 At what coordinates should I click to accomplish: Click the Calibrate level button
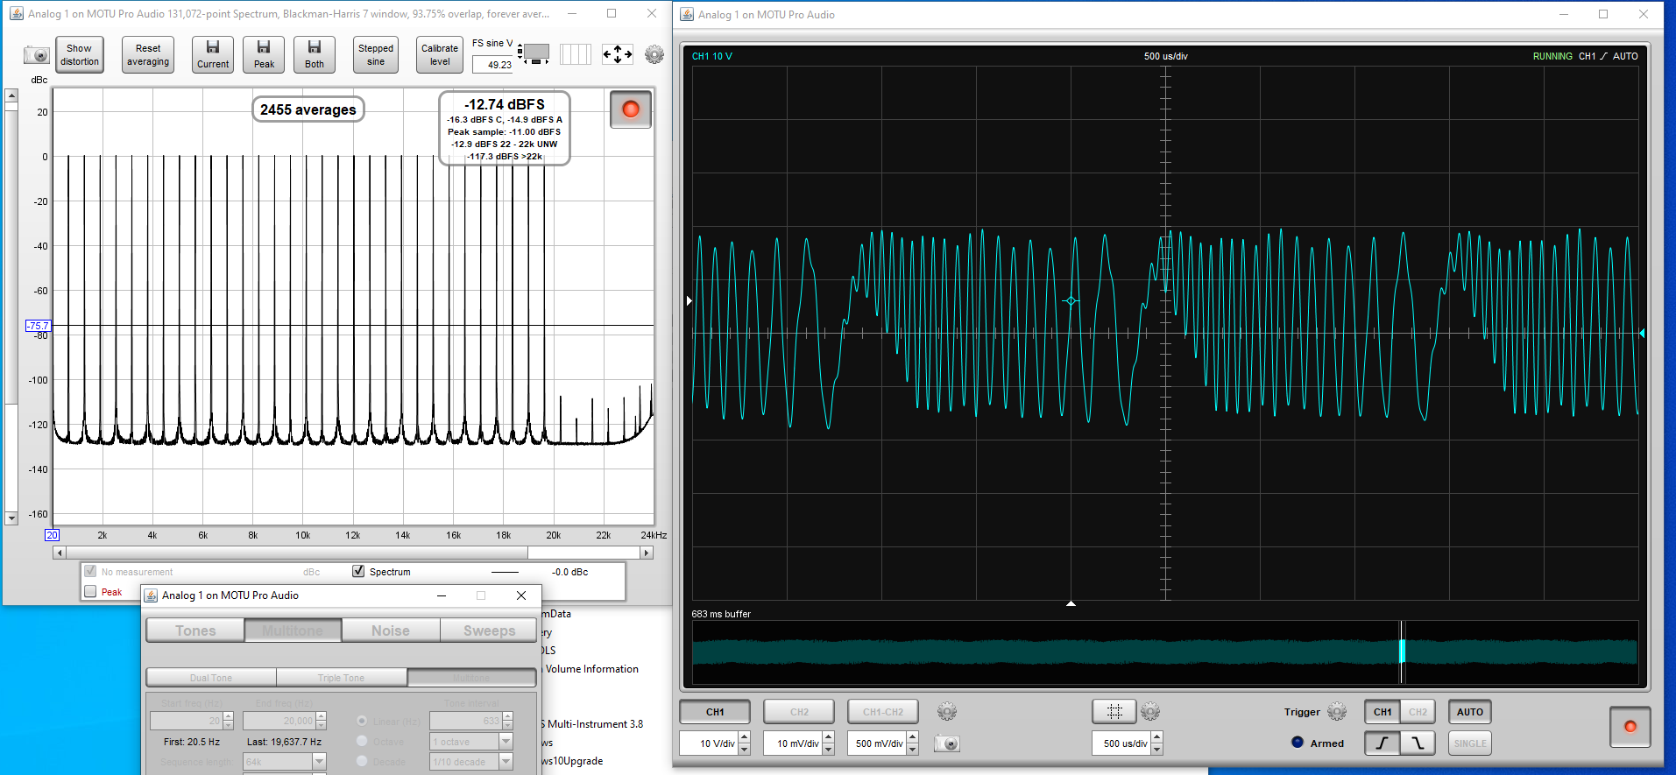pos(440,54)
